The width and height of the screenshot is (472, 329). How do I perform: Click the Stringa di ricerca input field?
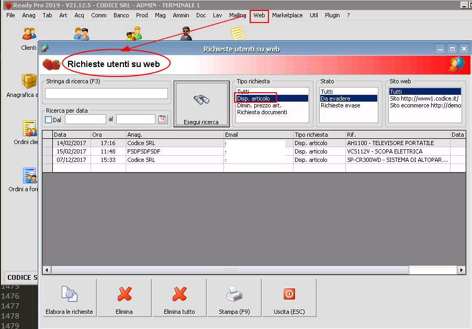click(106, 94)
